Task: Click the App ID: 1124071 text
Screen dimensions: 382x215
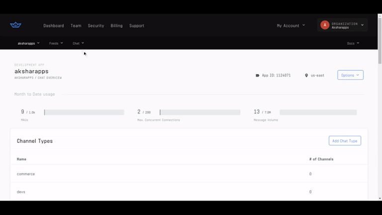Action: [276, 76]
